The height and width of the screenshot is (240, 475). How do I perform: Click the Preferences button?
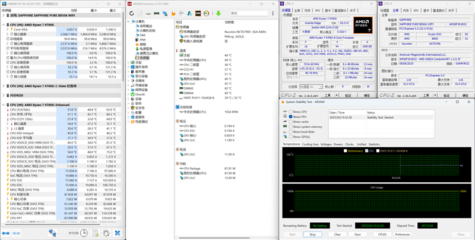tap(403, 234)
